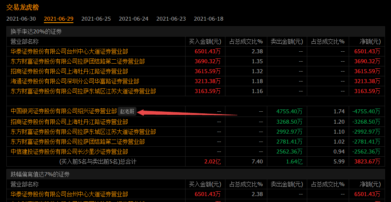391x202 pixels.
Task: Go to the 2021-06-23 date tab
Action: click(x=171, y=19)
